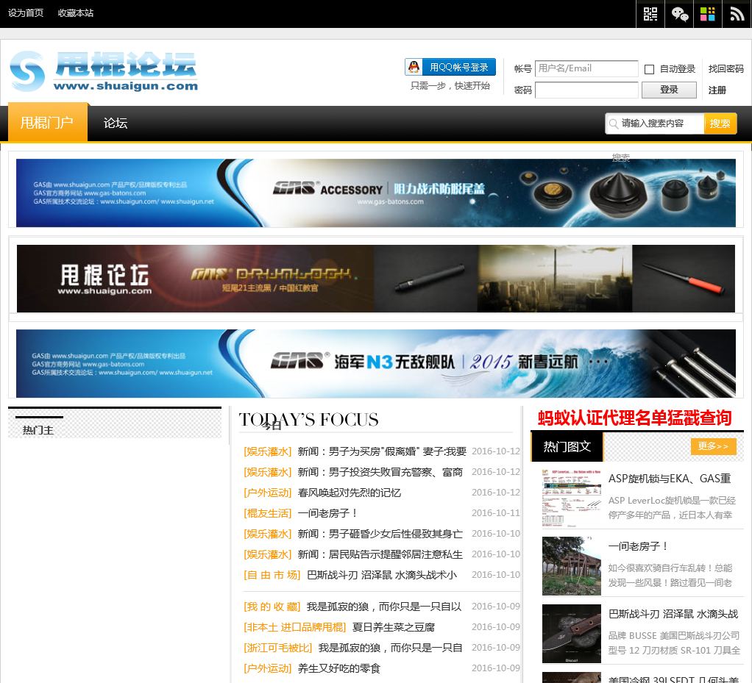
Task: Click the [浙江可毛被比] category tag
Action: pos(277,648)
